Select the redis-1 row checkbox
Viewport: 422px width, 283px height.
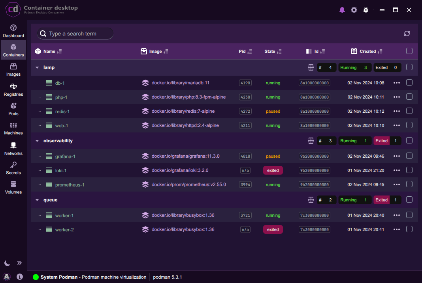tap(409, 111)
